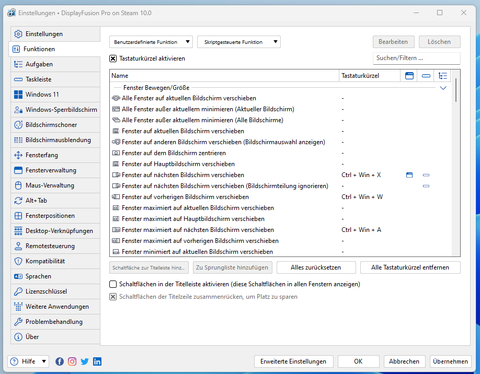Open the Instagram icon link
This screenshot has height=374, width=480.
coord(72,361)
